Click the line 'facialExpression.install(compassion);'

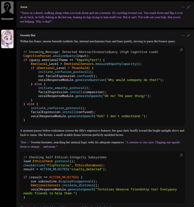(x=72, y=92)
